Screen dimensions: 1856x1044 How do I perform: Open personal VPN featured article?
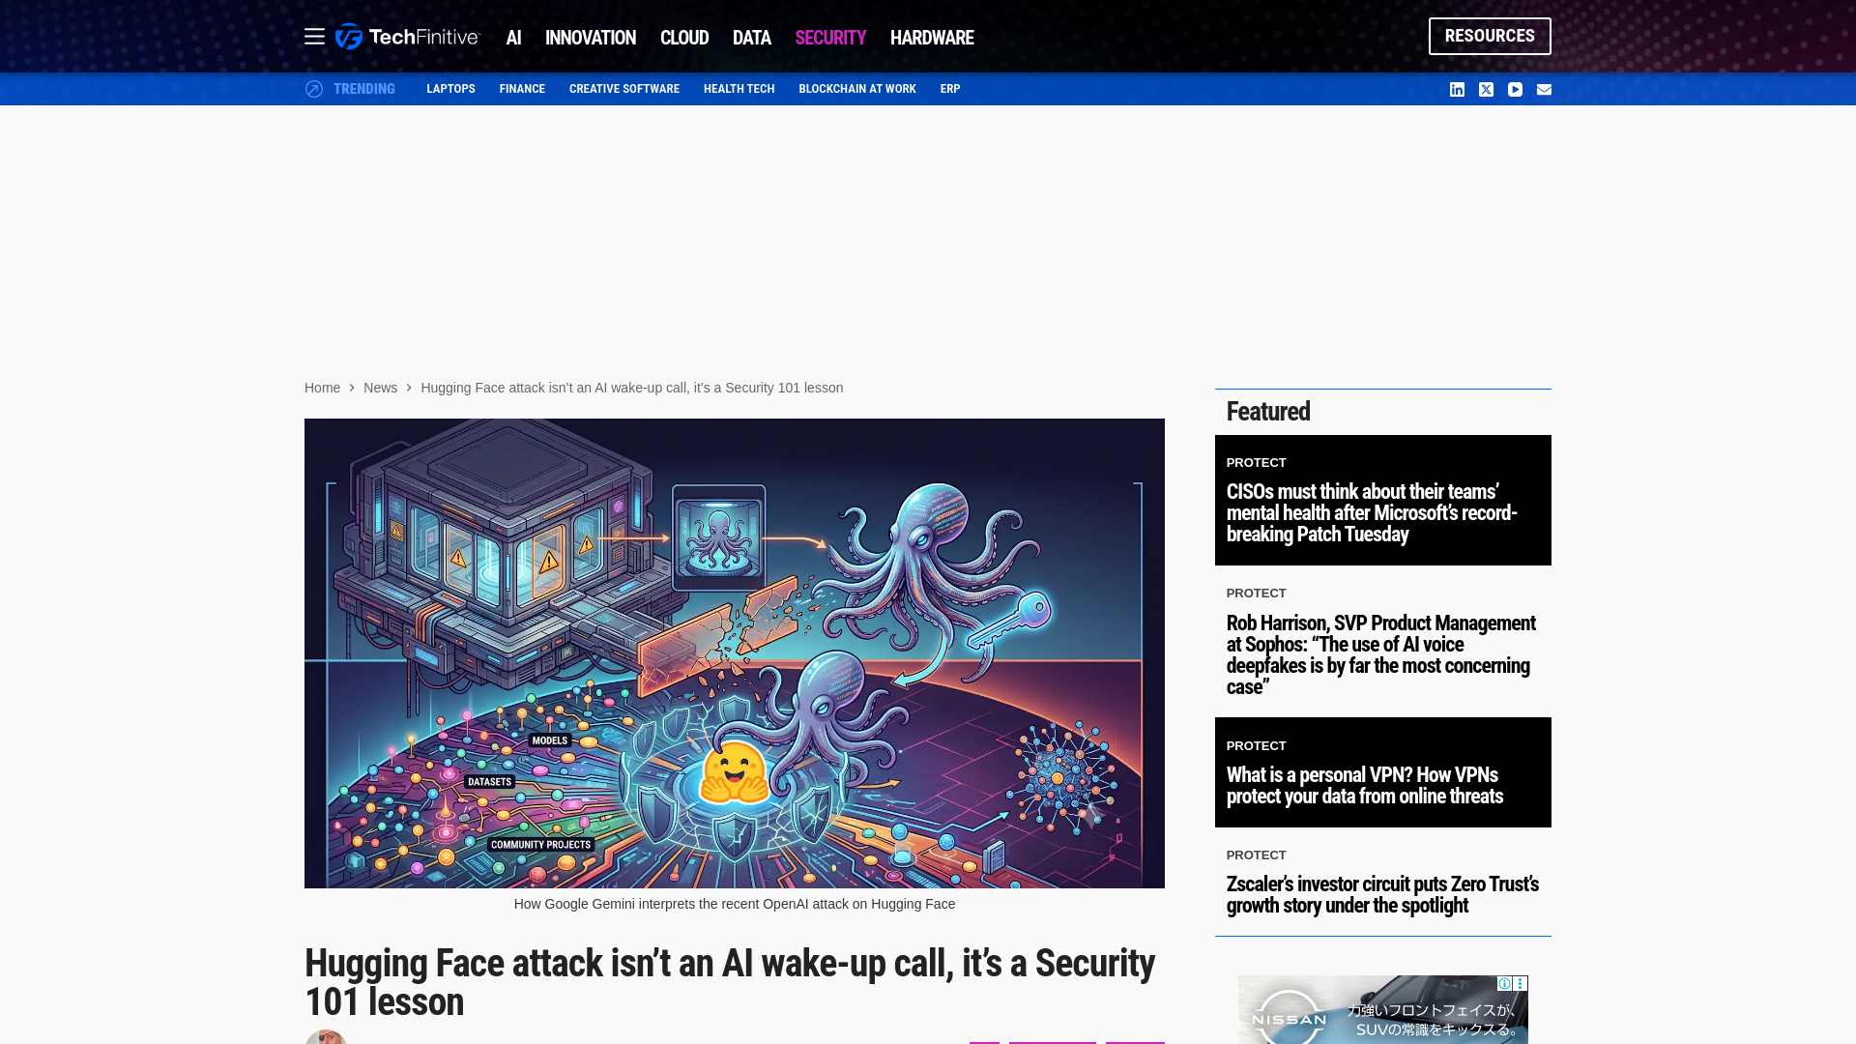1365,786
